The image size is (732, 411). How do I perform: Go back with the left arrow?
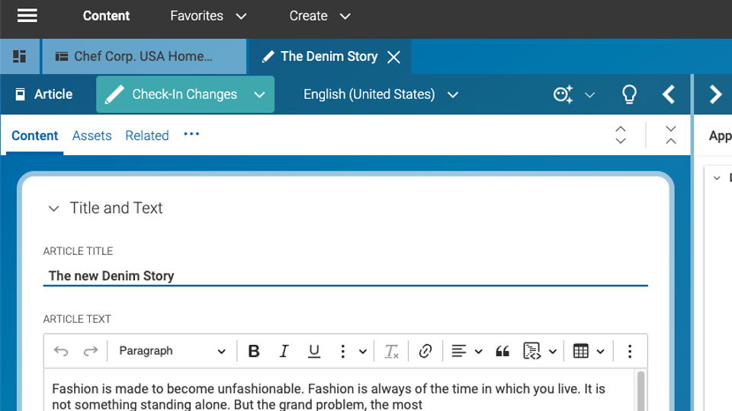pyautogui.click(x=669, y=94)
